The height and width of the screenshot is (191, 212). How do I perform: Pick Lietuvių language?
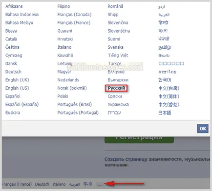coord(65,63)
